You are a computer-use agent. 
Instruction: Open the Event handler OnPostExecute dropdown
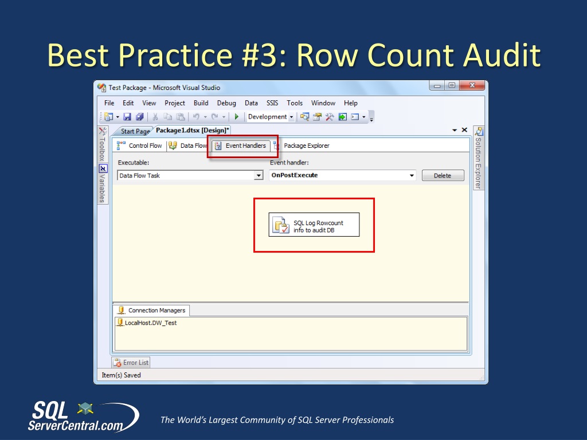point(343,175)
